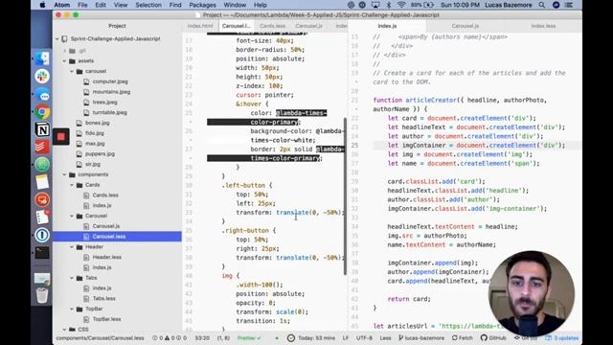Collapse the assets folder
Image resolution: width=613 pixels, height=345 pixels.
click(64, 61)
